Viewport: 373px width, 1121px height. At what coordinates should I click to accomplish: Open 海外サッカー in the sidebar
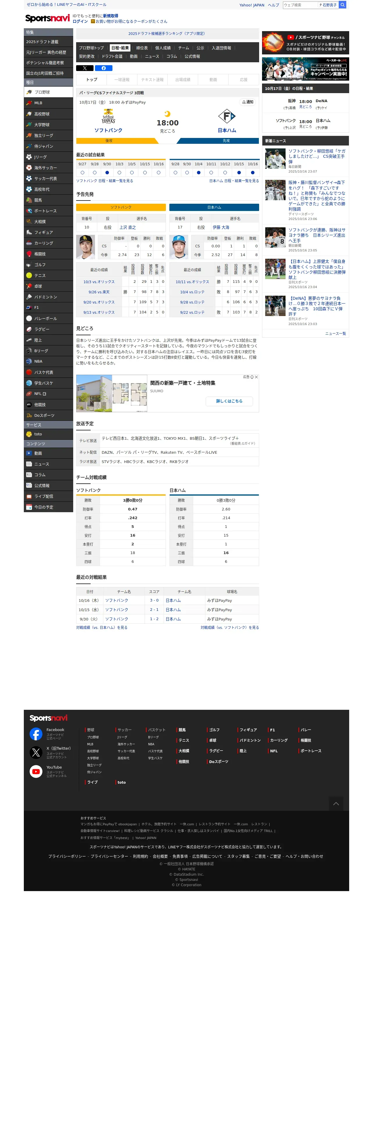[x=48, y=168]
